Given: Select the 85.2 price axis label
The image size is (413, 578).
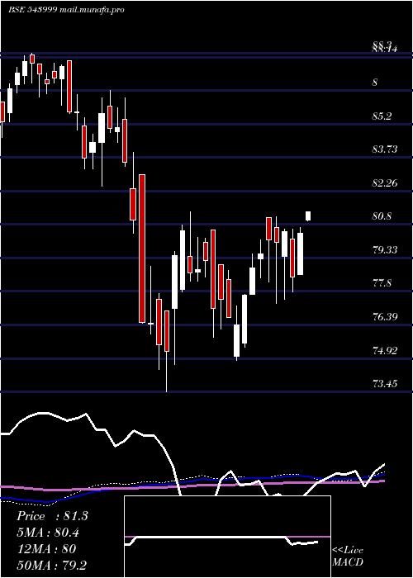Looking at the screenshot, I should (x=382, y=116).
